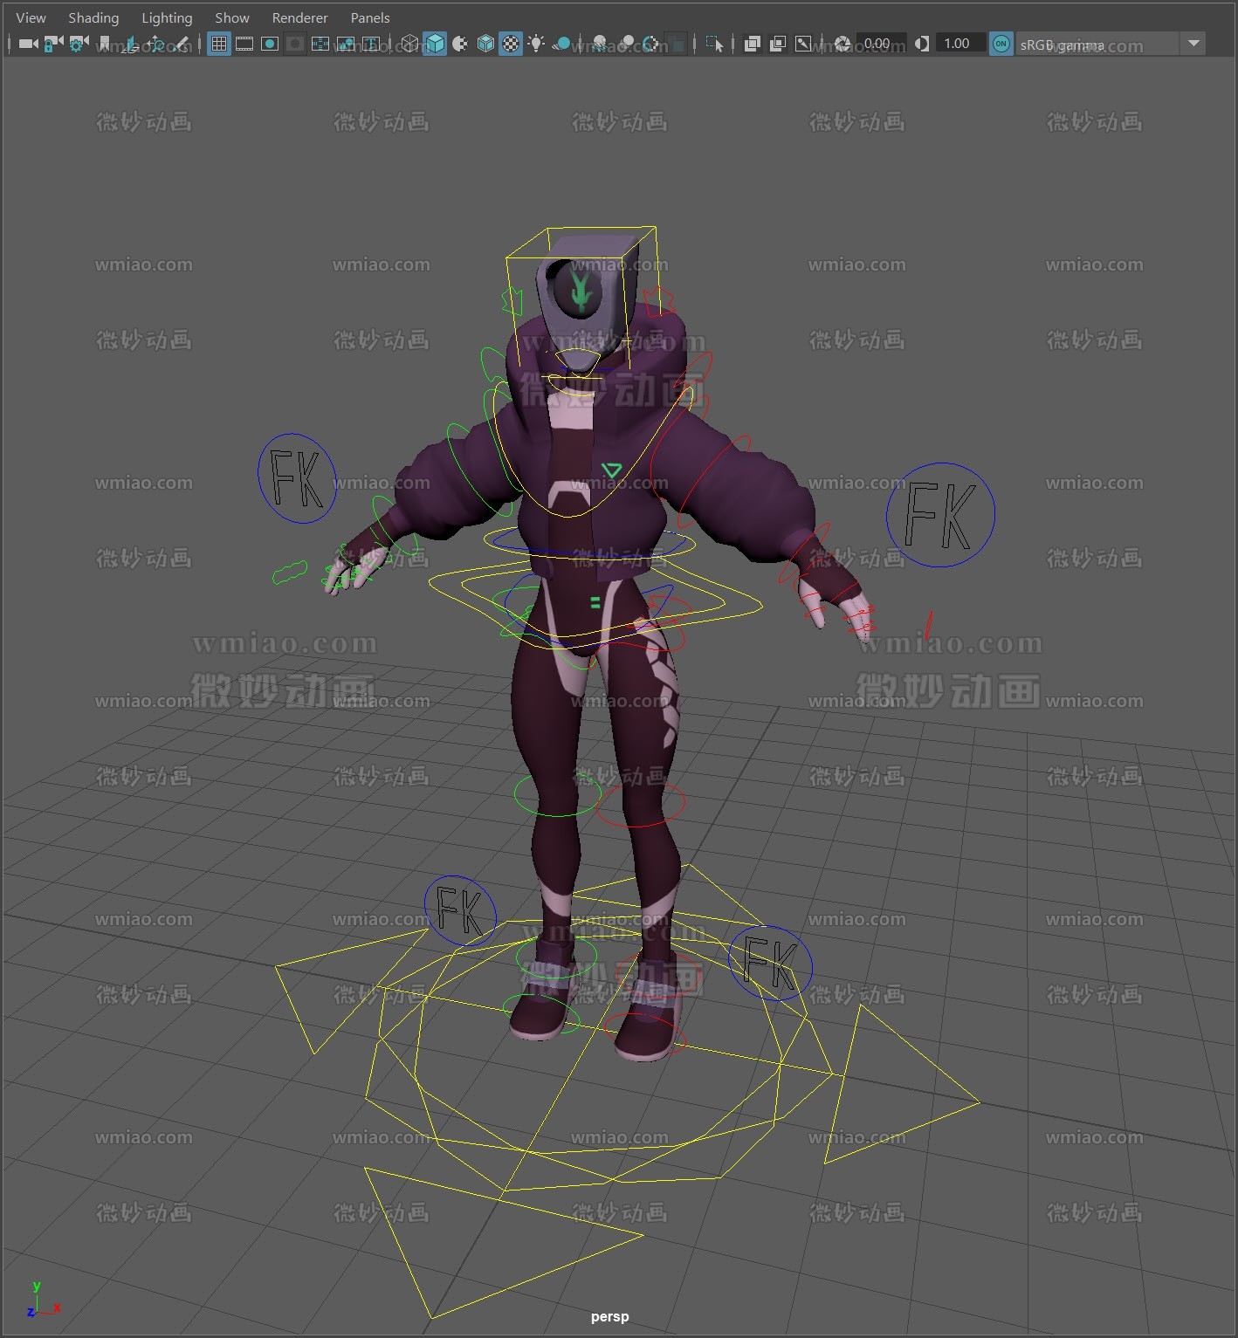Click the Gamma value field showing 1.00
Image resolution: width=1238 pixels, height=1338 pixels.
pos(958,44)
